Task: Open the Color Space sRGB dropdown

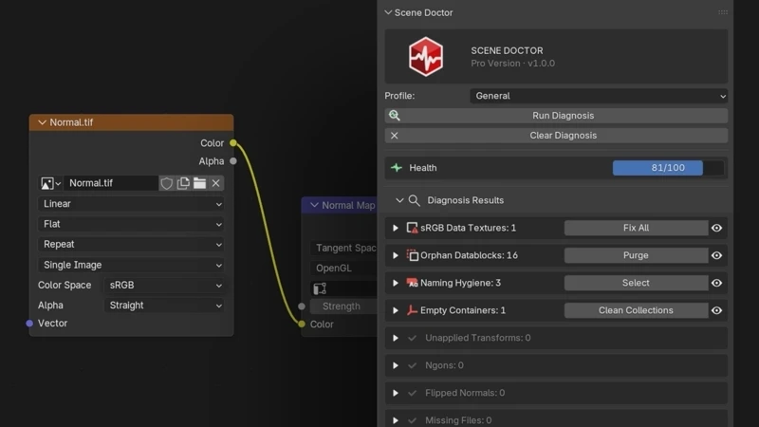Action: pos(164,286)
